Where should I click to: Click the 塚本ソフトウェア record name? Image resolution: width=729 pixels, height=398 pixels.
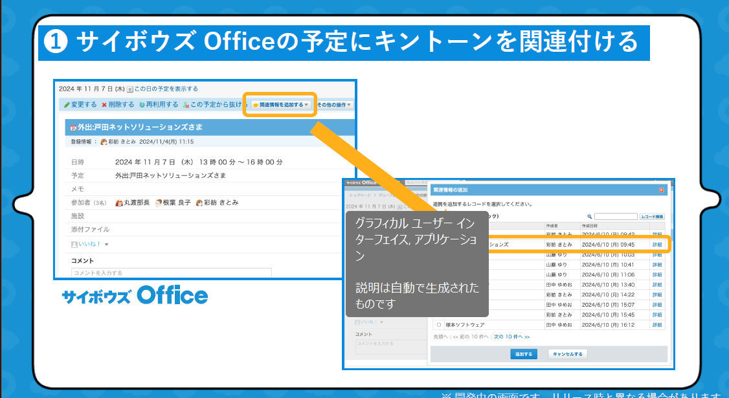pyautogui.click(x=465, y=325)
